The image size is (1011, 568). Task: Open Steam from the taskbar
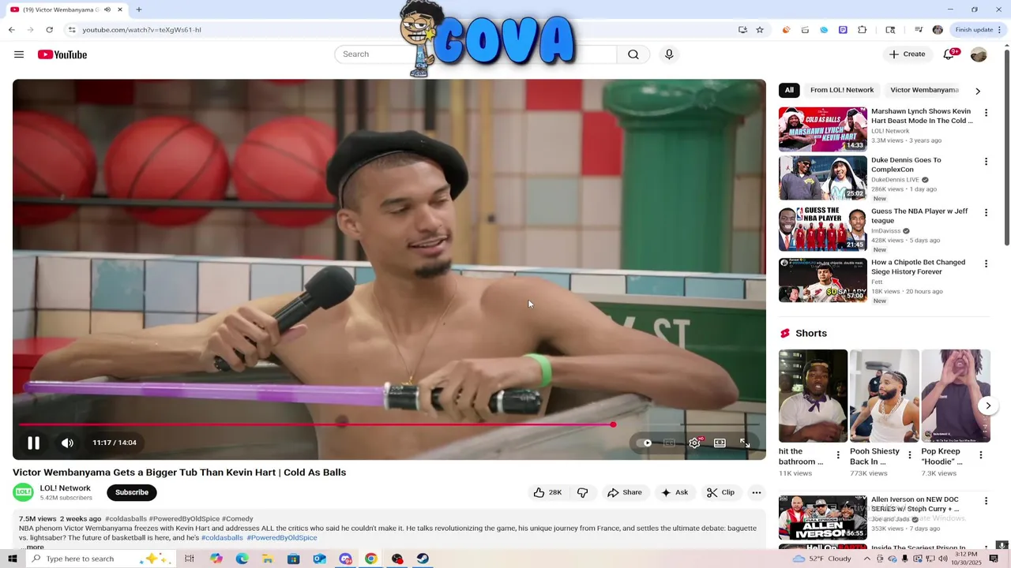click(x=423, y=559)
